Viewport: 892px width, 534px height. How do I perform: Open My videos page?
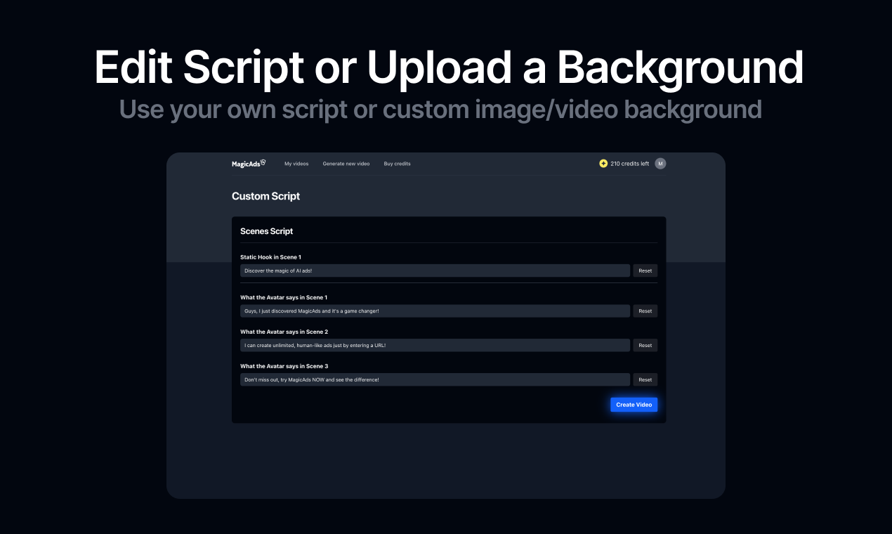coord(296,164)
